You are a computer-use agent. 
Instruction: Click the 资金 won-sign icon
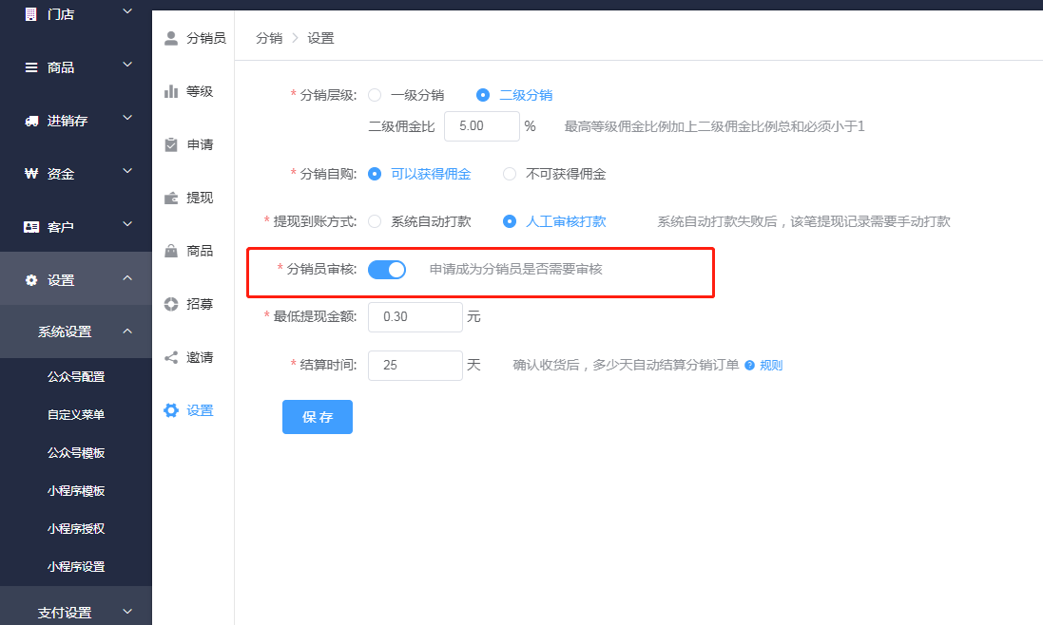tap(31, 174)
